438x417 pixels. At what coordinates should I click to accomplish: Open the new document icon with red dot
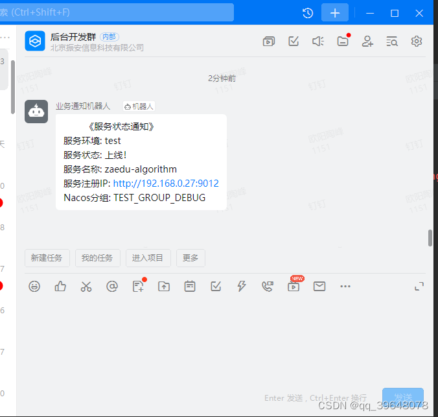(138, 287)
